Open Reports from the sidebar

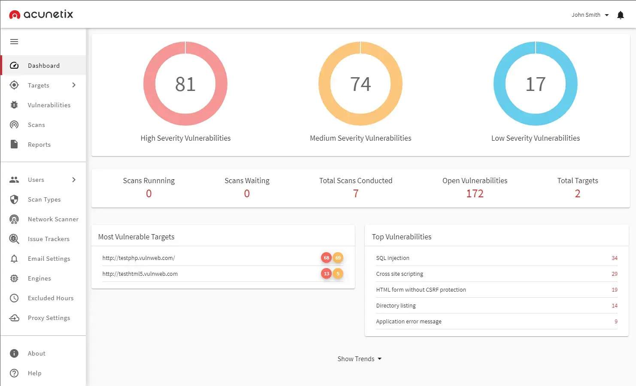pyautogui.click(x=39, y=144)
